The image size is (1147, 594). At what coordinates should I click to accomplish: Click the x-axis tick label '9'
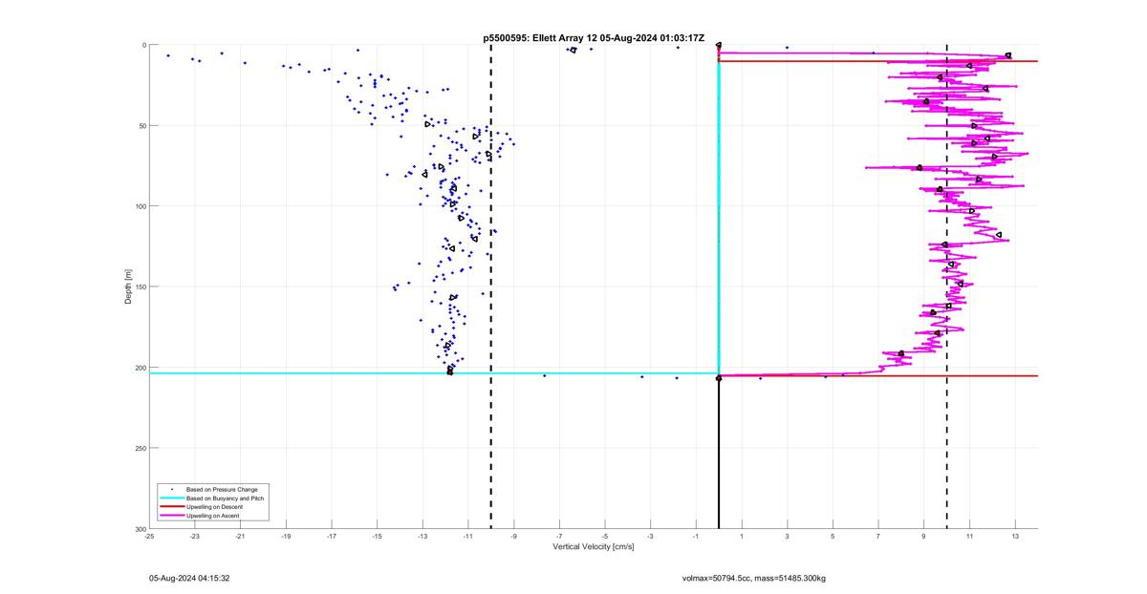(924, 537)
